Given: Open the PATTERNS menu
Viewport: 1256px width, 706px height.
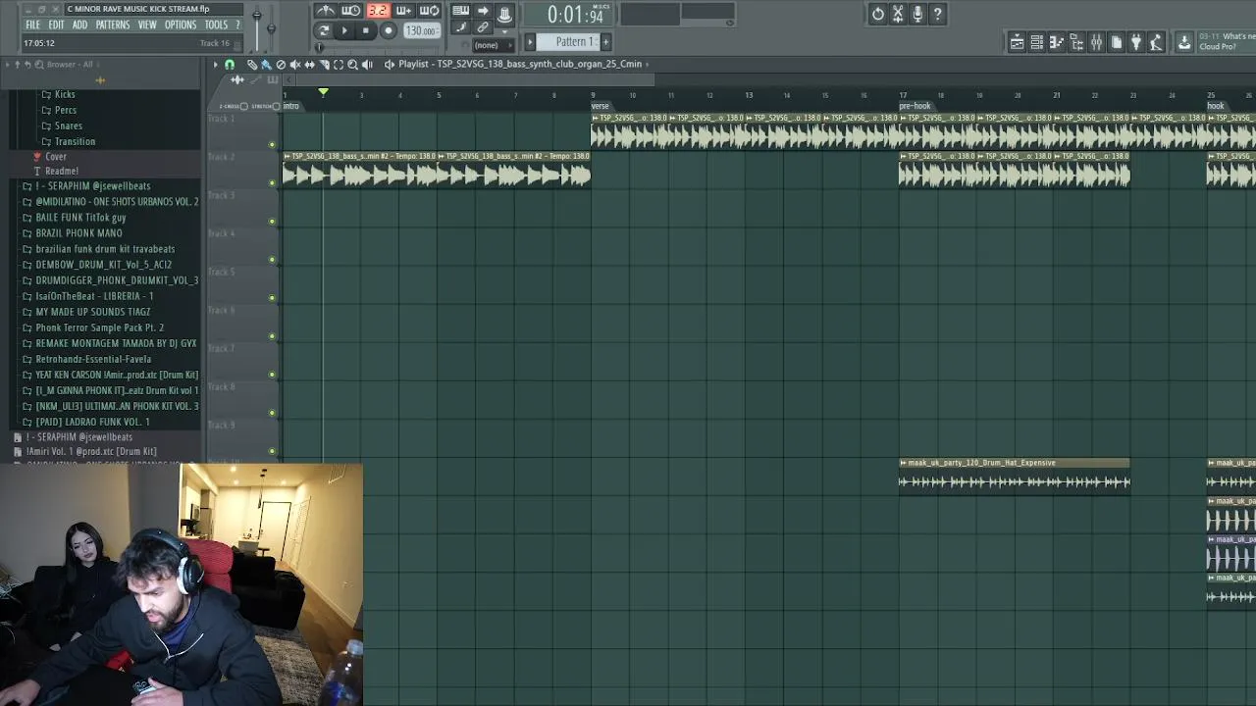Looking at the screenshot, I should pyautogui.click(x=112, y=25).
